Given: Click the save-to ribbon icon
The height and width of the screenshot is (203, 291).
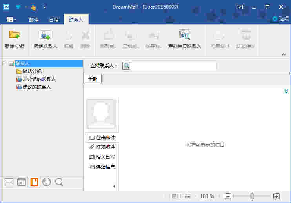Looking at the screenshot, I should click(153, 35).
